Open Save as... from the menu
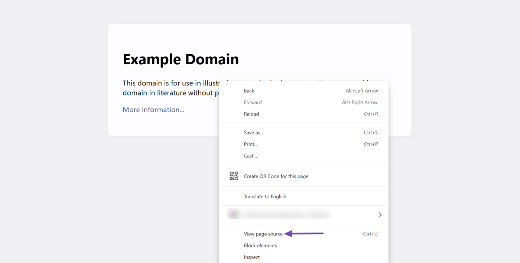The image size is (520, 263). click(x=254, y=133)
